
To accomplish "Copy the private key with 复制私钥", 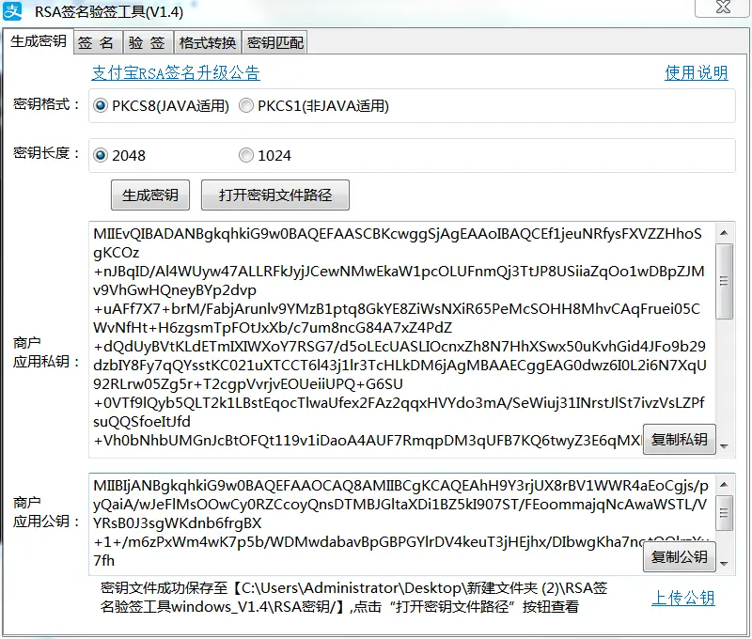I will pos(679,439).
